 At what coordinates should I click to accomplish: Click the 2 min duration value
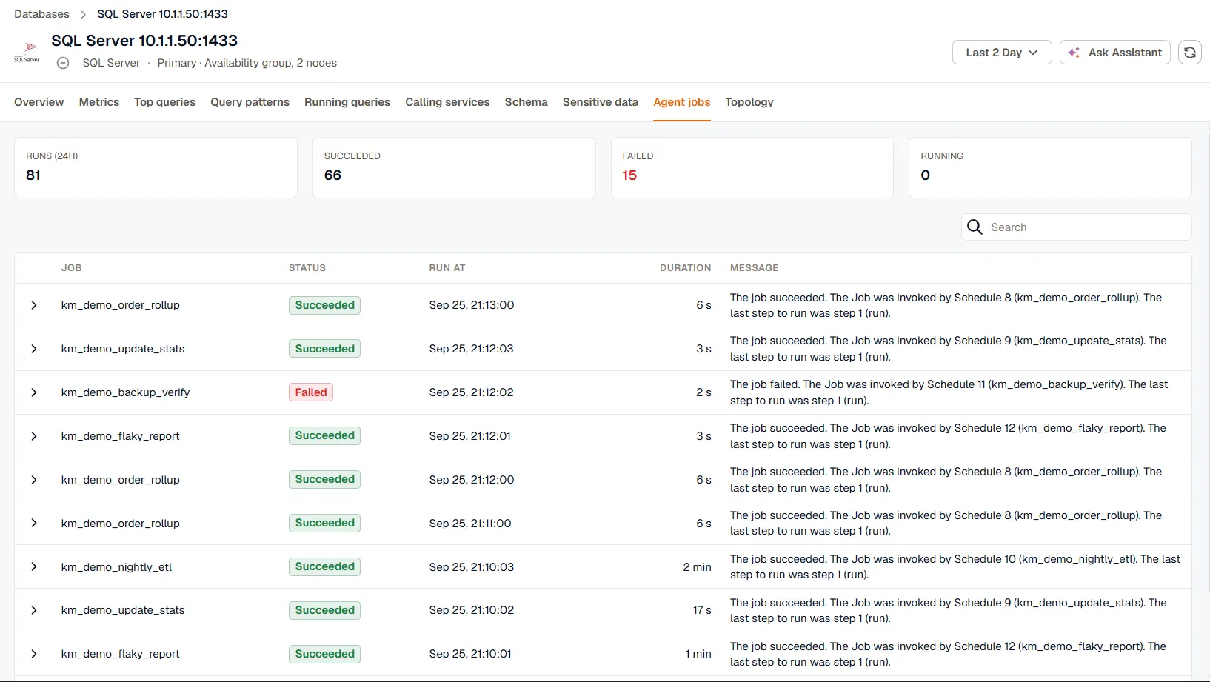point(697,567)
